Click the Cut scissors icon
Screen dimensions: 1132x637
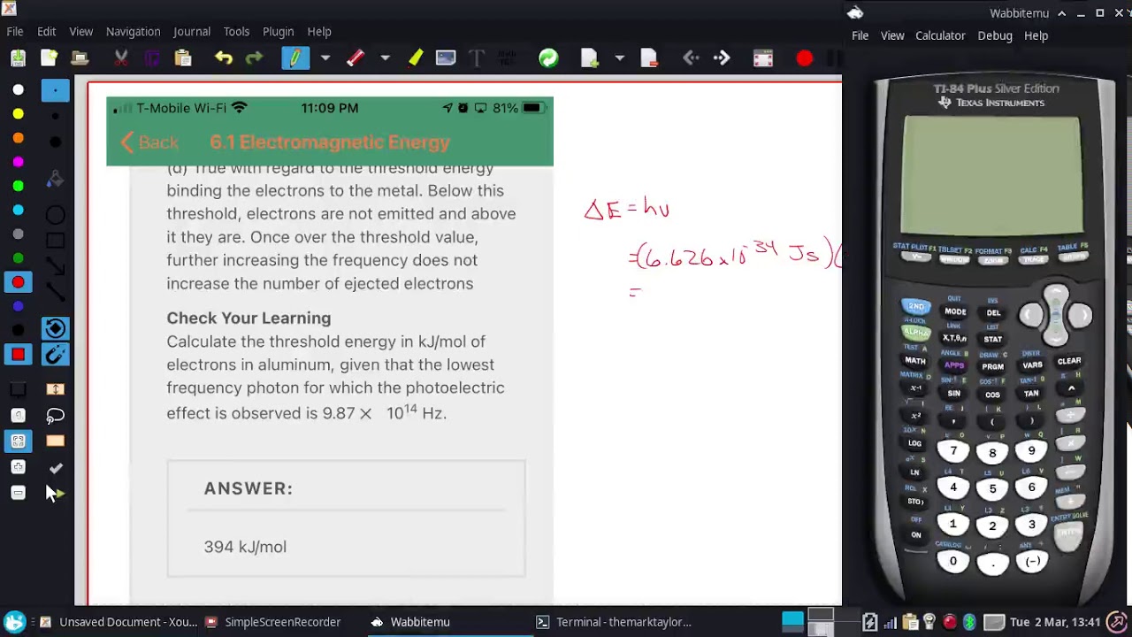[121, 58]
